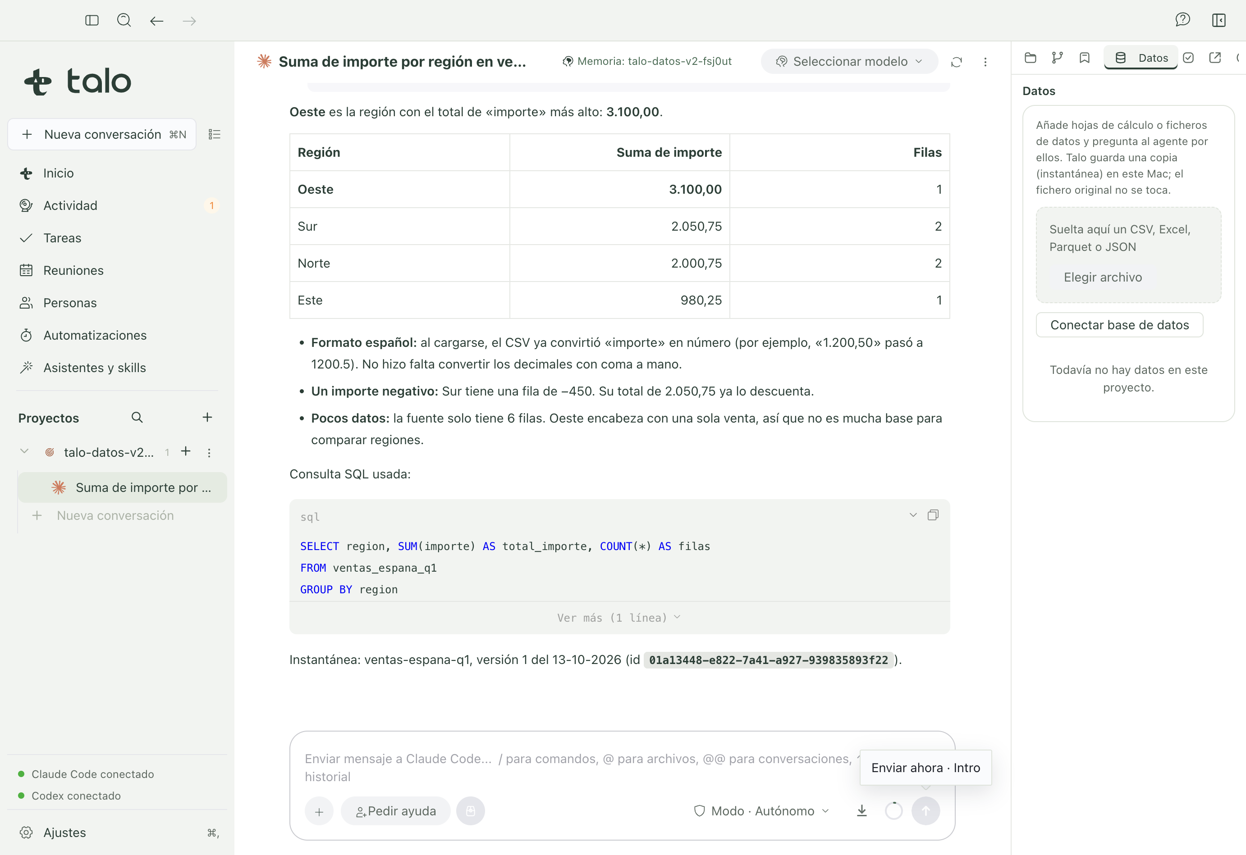Open the external link tab icon
The width and height of the screenshot is (1246, 855).
tap(1215, 58)
